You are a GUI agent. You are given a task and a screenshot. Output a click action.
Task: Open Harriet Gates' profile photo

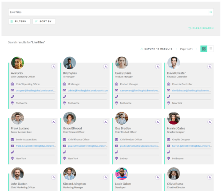174,118
